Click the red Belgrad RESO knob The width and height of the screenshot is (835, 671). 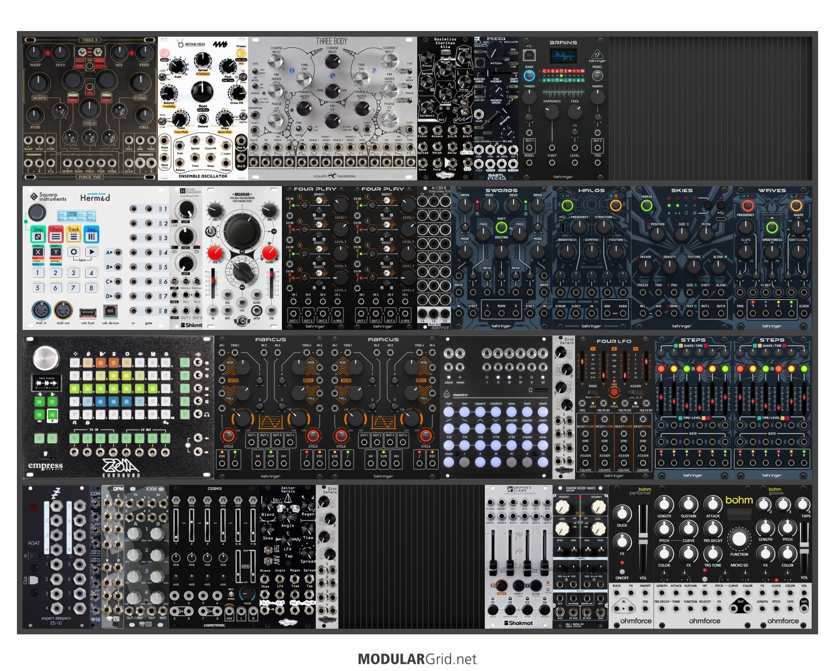(x=215, y=253)
